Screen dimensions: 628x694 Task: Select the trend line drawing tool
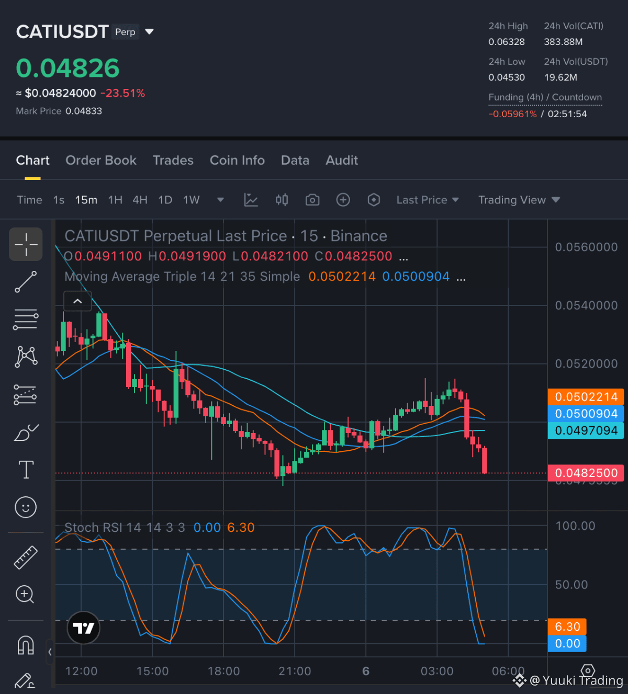tap(26, 282)
